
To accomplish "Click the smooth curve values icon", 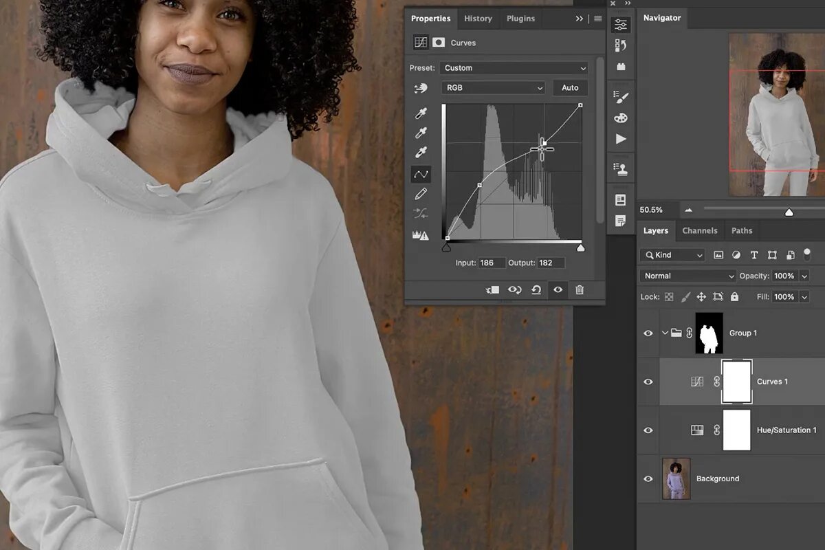I will [421, 214].
